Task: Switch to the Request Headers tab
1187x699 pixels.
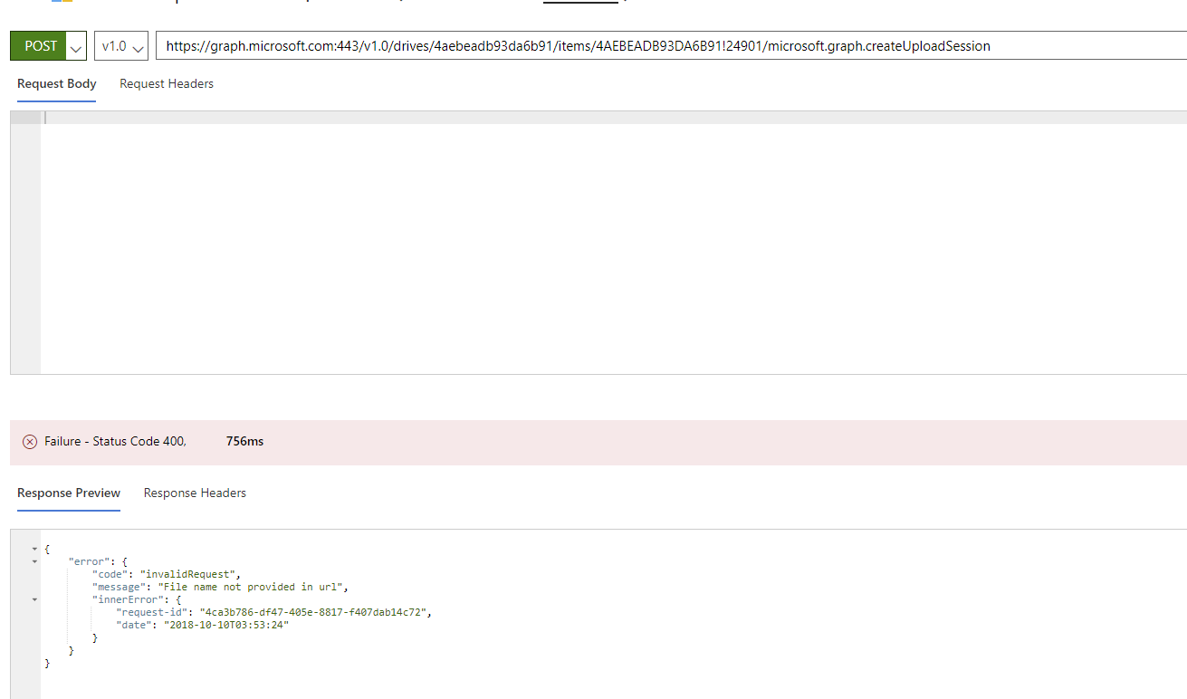Action: pos(166,83)
